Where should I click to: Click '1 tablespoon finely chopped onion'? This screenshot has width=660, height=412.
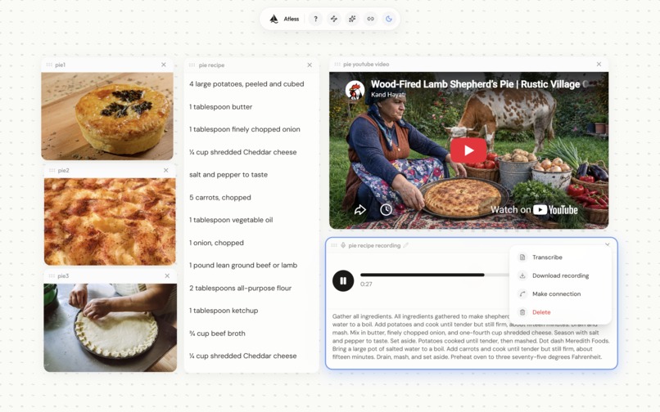245,129
